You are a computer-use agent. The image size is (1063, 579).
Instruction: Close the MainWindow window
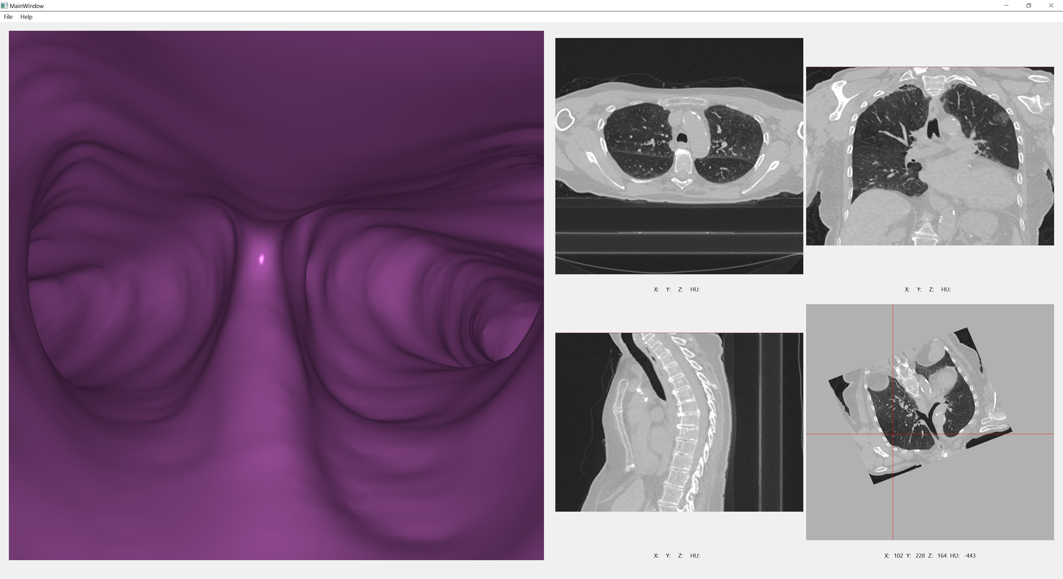1051,5
